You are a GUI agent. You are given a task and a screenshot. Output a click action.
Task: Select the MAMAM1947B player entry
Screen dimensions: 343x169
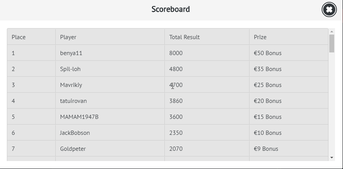pos(79,117)
